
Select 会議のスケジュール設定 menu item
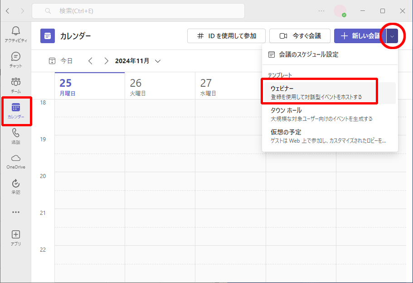tap(308, 55)
